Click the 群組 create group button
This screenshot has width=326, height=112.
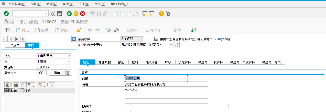click(x=61, y=30)
